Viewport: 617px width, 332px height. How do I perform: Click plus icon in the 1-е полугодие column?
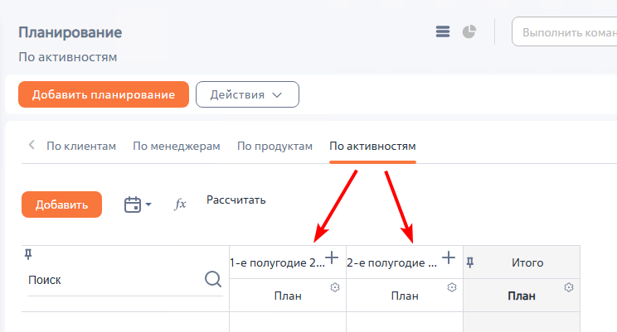click(332, 257)
